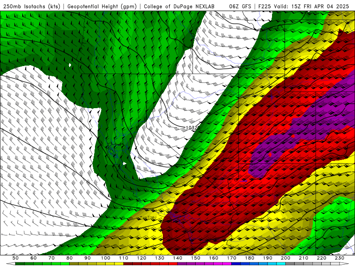Click the 'F225' forecast hour label
The image size is (355, 266).
(264, 6)
